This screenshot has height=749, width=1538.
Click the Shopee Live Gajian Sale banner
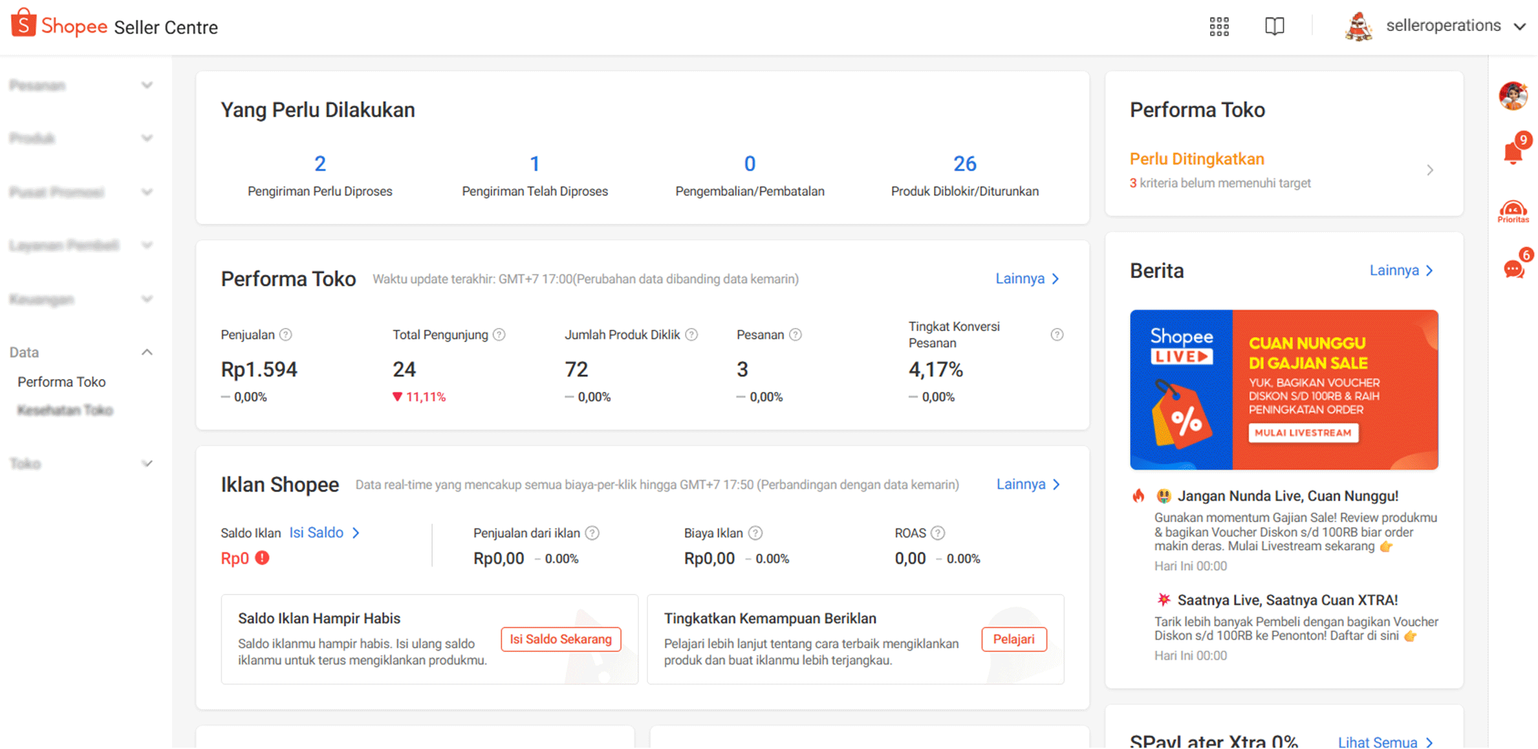(1284, 389)
